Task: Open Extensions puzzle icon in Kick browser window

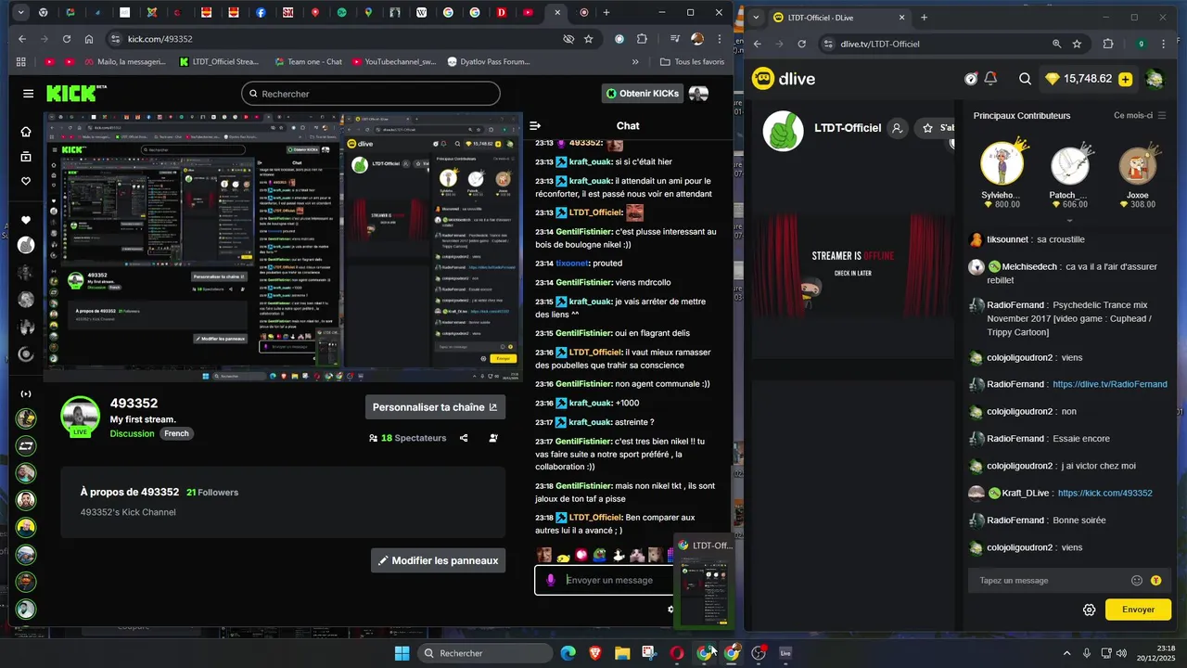Action: (x=642, y=39)
